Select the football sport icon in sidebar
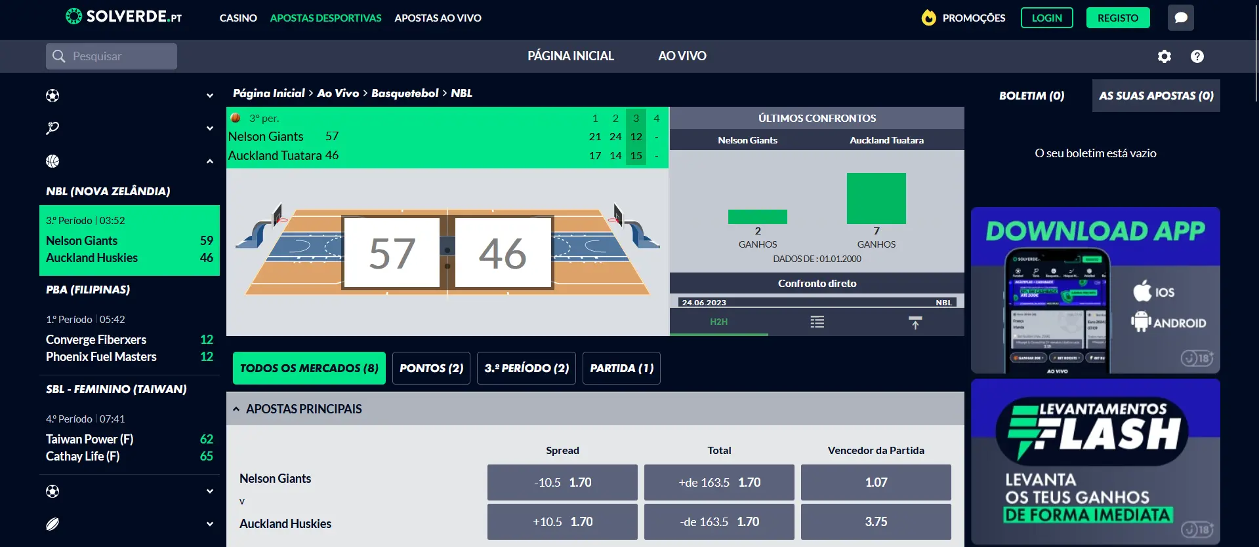 pyautogui.click(x=52, y=96)
